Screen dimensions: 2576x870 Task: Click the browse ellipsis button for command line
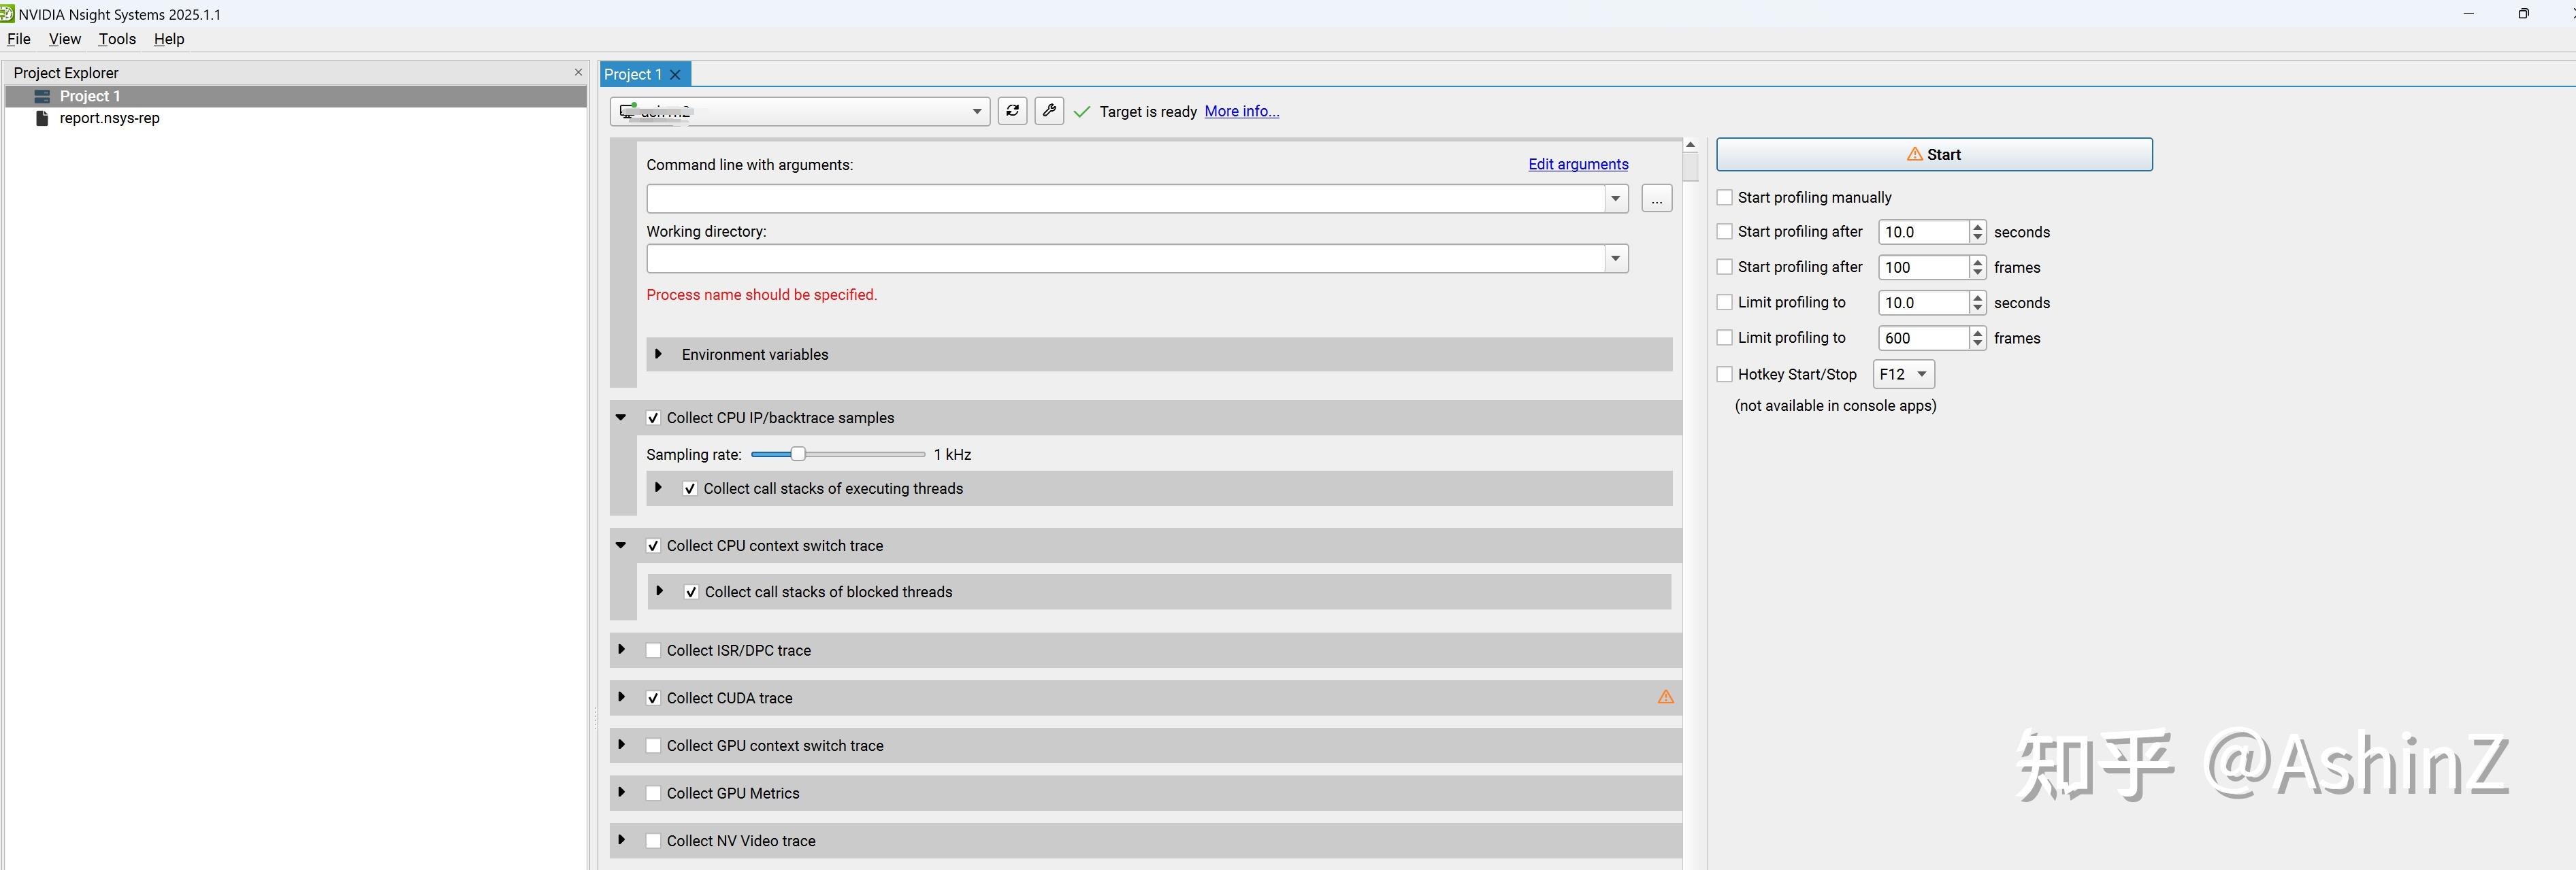click(1656, 199)
